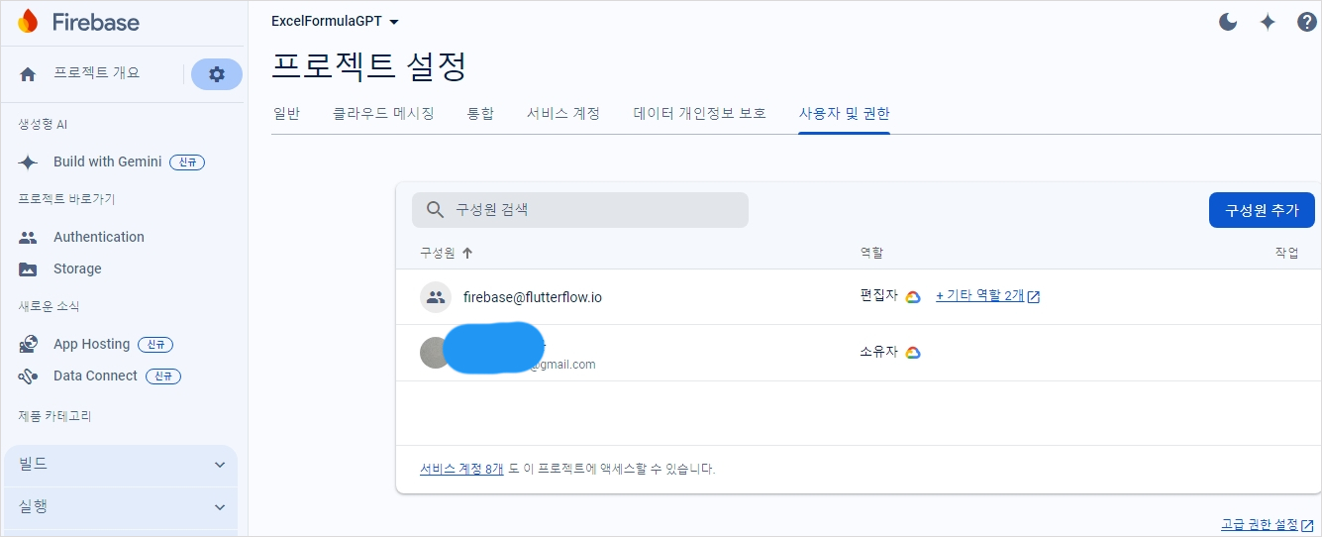
Task: Expand the 빌드 category
Action: tap(121, 464)
